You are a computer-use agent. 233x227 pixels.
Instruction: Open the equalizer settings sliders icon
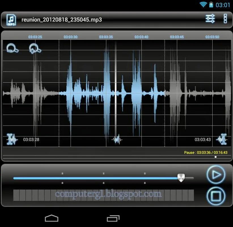(210, 19)
